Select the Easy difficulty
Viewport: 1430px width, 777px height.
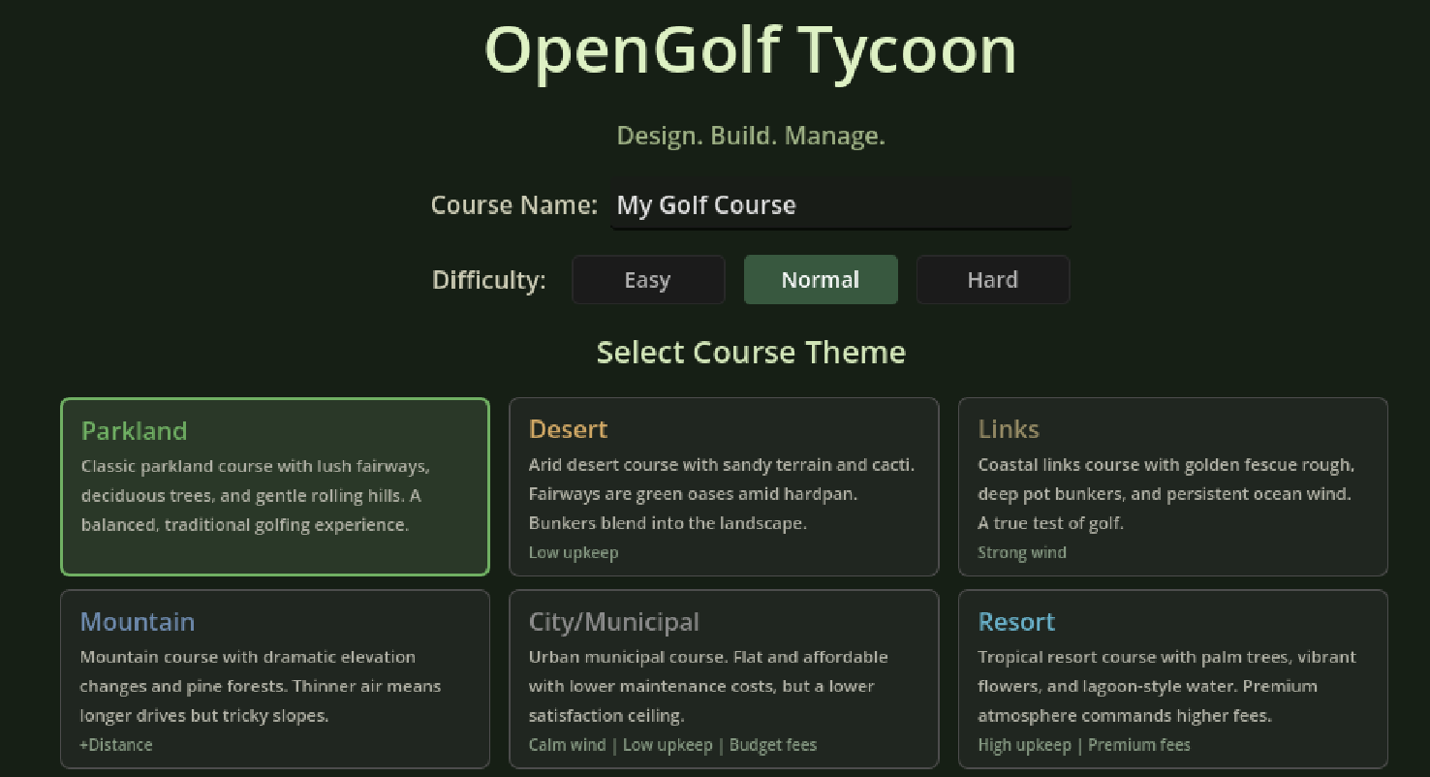[x=648, y=280]
